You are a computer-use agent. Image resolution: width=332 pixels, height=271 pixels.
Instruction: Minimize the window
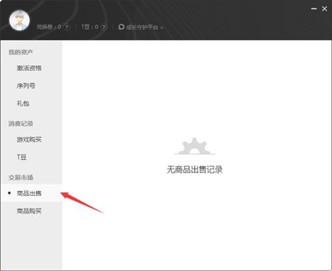click(313, 9)
